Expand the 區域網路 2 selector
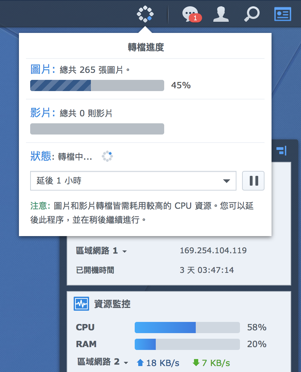 (x=126, y=363)
